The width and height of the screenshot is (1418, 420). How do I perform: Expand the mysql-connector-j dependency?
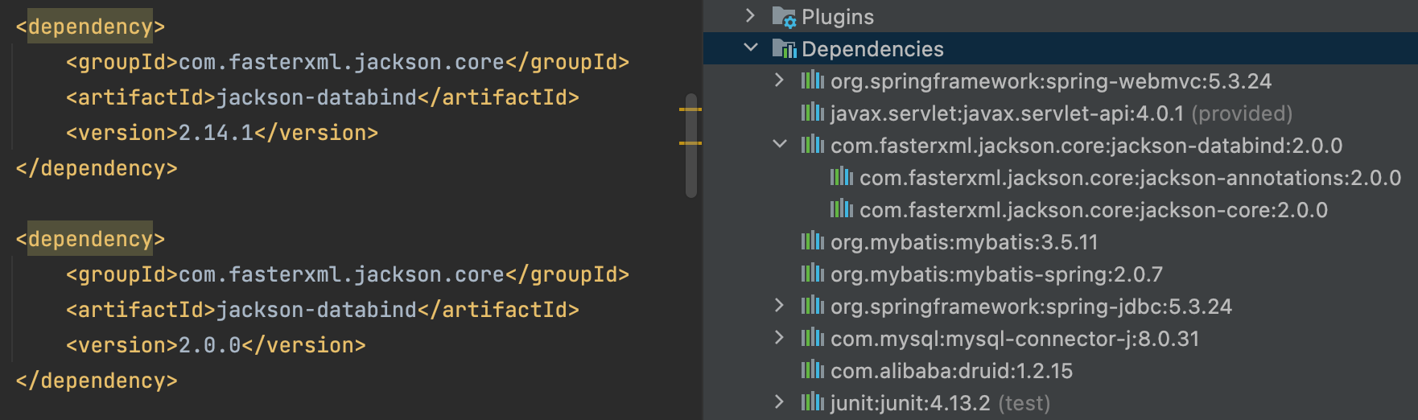[779, 338]
